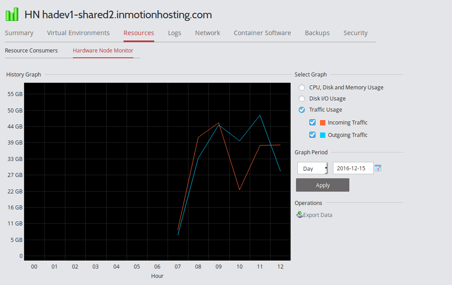452x285 pixels.
Task: Open the Security tab
Action: [355, 33]
